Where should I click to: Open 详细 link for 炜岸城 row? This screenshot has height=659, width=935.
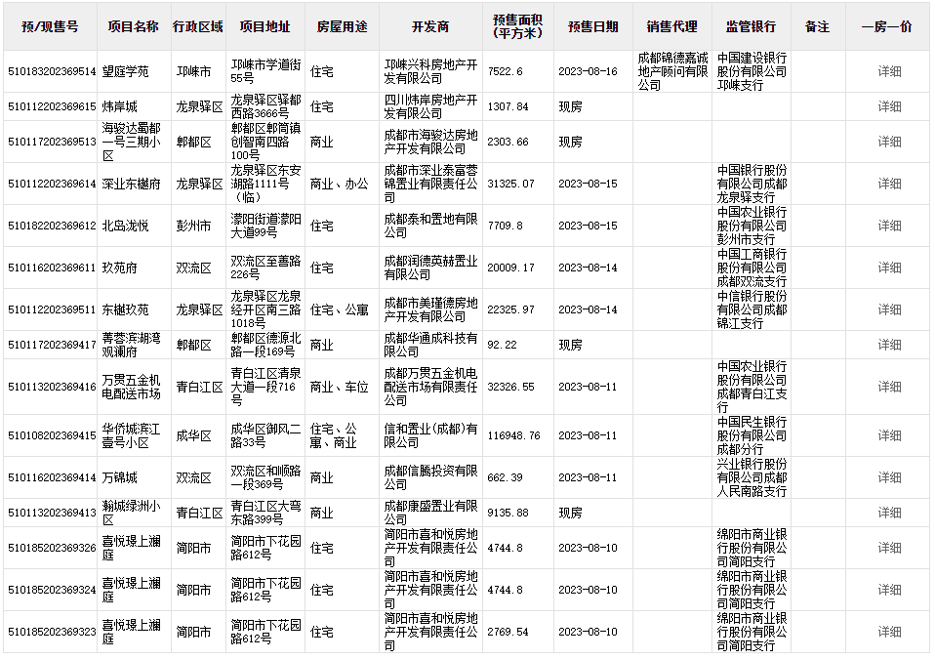(x=889, y=106)
